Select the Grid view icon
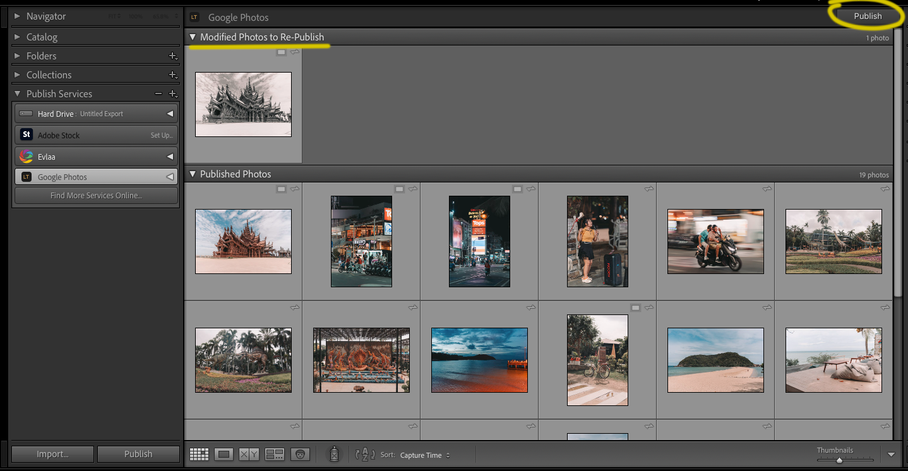This screenshot has height=471, width=908. coord(198,454)
